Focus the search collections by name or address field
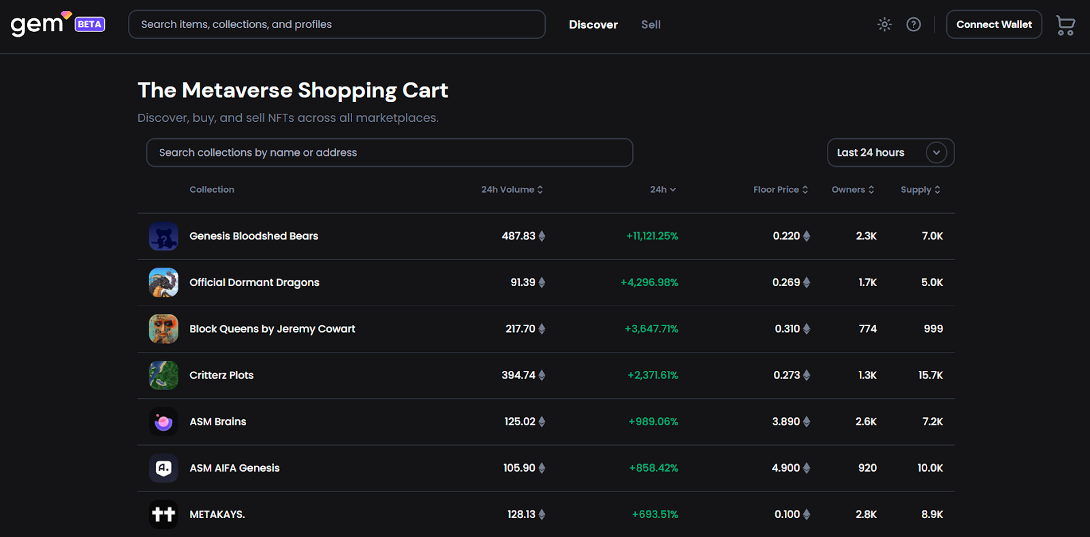The image size is (1090, 537). tap(390, 152)
